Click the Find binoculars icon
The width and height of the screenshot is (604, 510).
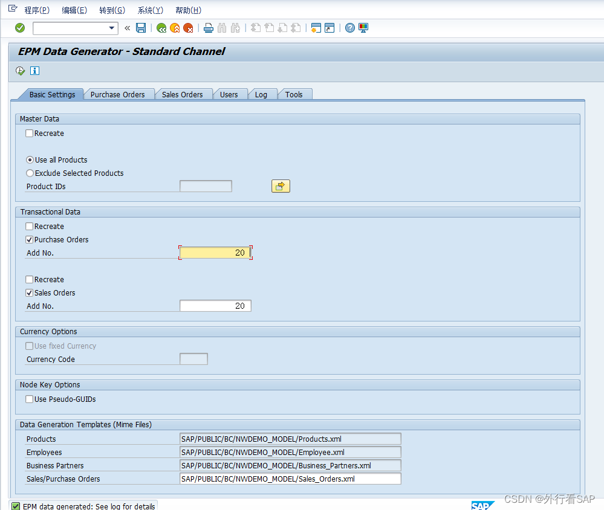click(222, 28)
